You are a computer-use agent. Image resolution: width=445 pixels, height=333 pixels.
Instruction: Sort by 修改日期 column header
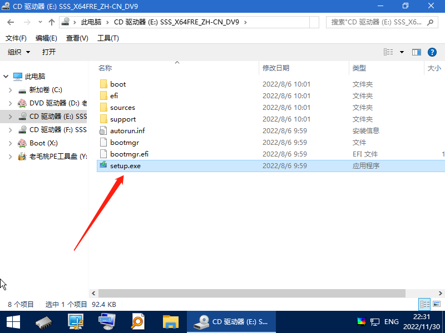pos(276,68)
